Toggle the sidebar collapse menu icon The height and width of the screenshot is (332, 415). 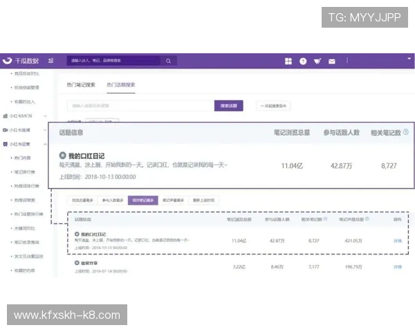(x=50, y=61)
